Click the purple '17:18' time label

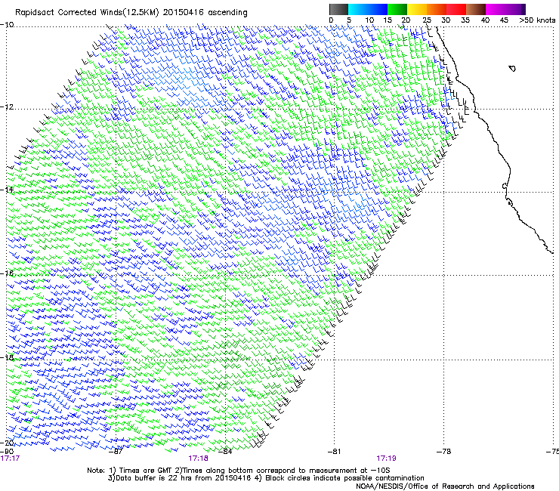point(198,459)
